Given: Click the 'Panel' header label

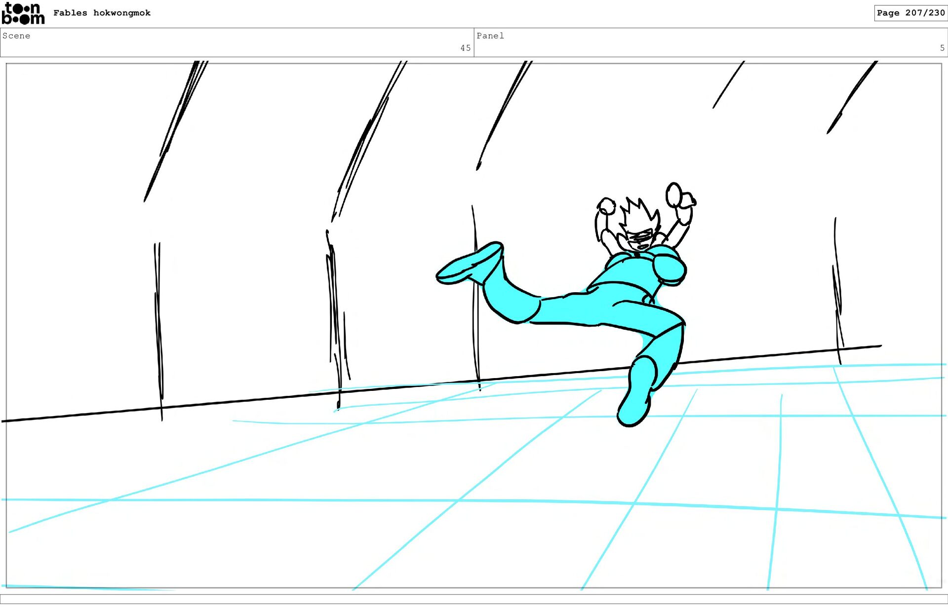Looking at the screenshot, I should [x=490, y=36].
